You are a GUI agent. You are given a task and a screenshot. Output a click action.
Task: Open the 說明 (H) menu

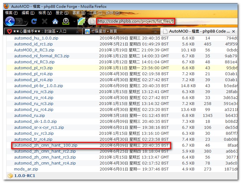113,13
